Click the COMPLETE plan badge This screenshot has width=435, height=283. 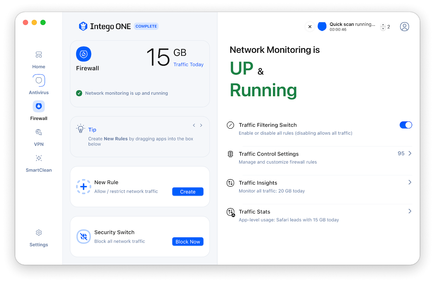146,26
